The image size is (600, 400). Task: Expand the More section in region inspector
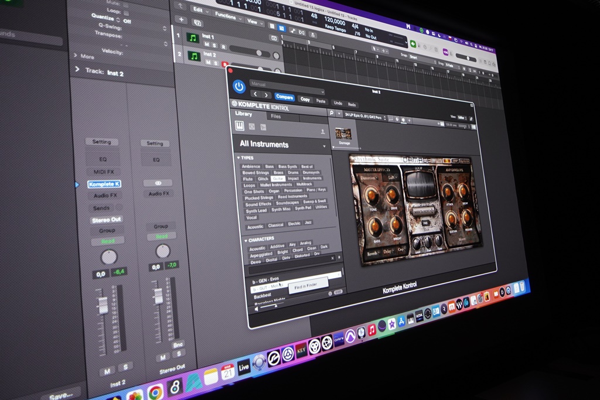(x=75, y=56)
